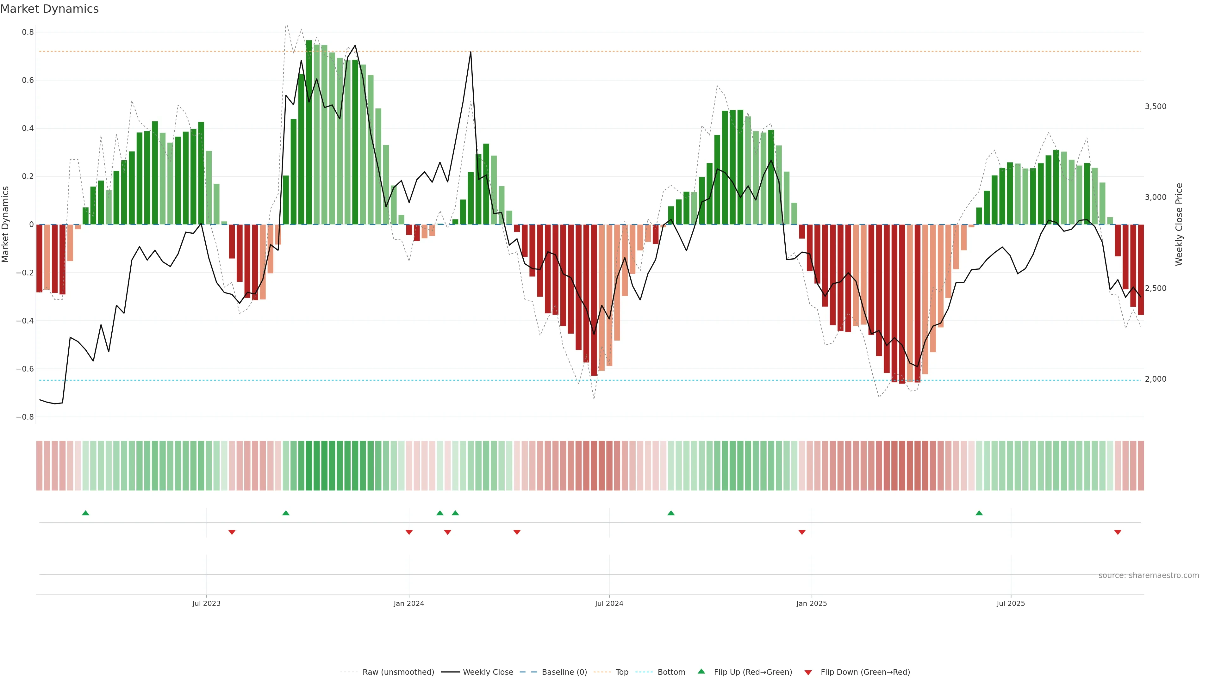
Task: Click the red triangle icon in the legend
Action: coord(808,673)
